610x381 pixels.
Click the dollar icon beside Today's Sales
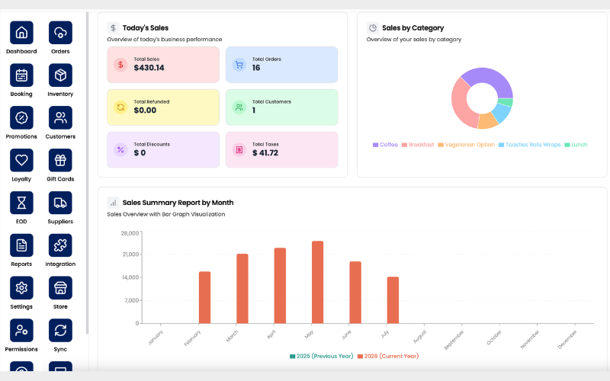click(x=113, y=28)
